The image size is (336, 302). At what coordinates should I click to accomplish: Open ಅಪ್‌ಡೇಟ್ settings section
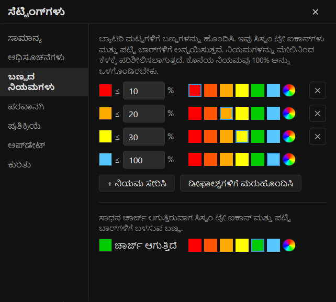click(x=44, y=146)
